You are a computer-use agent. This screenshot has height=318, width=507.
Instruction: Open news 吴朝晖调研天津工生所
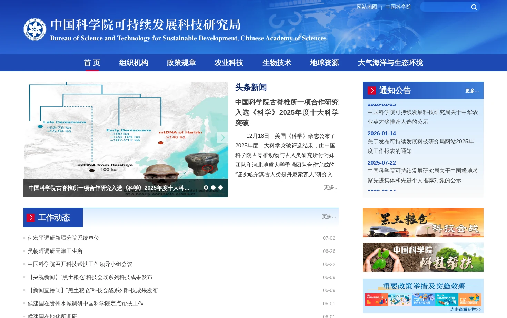pos(55,251)
